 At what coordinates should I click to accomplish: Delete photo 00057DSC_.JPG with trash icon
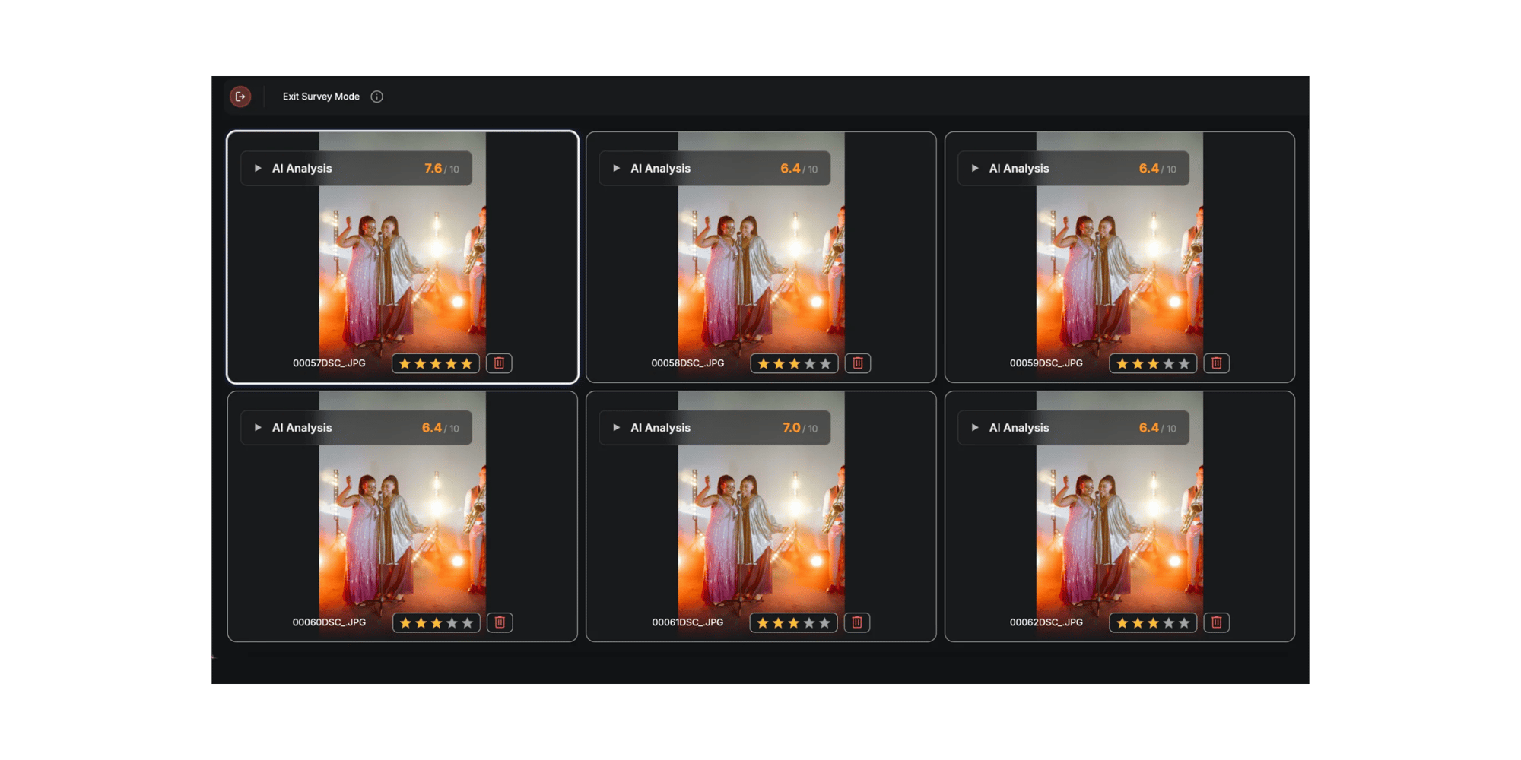pyautogui.click(x=499, y=363)
